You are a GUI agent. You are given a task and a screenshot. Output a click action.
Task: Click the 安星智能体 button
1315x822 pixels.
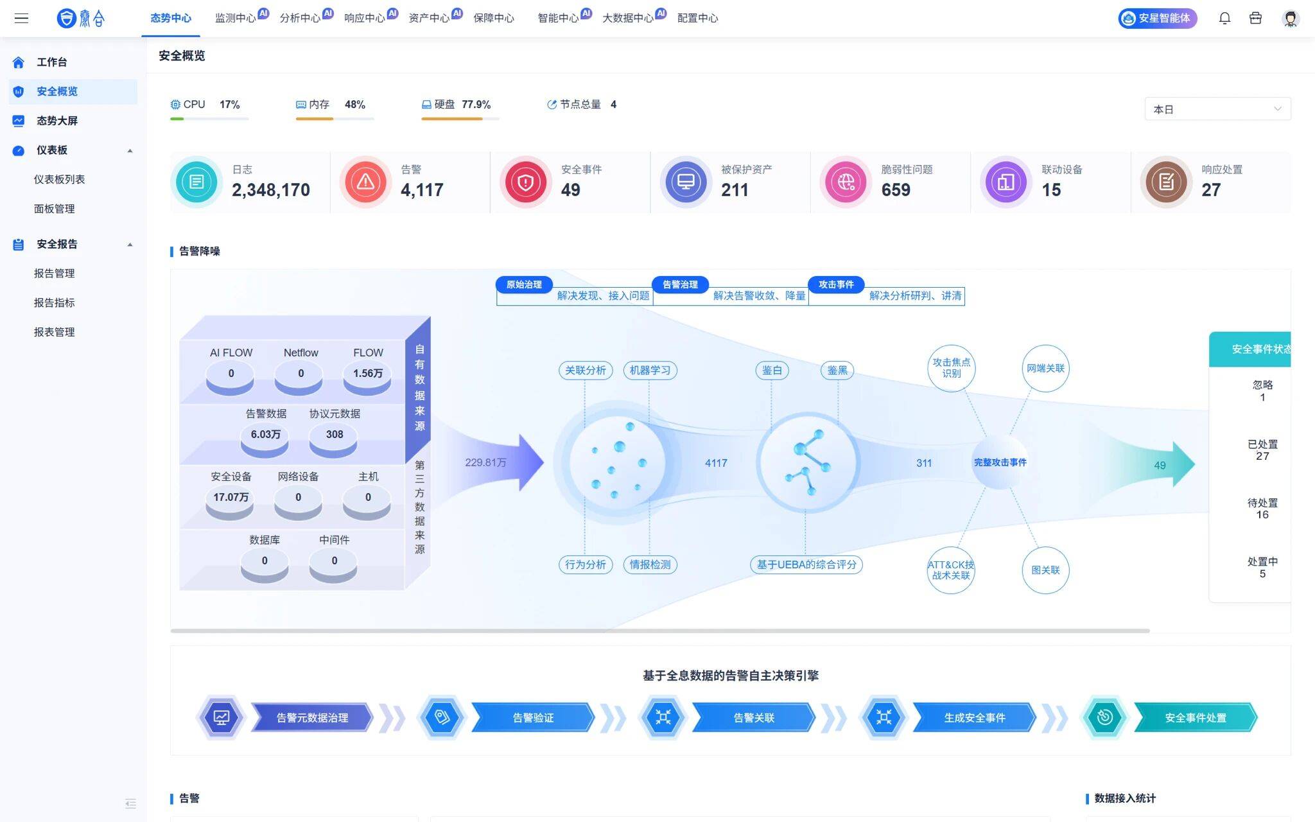pos(1157,18)
